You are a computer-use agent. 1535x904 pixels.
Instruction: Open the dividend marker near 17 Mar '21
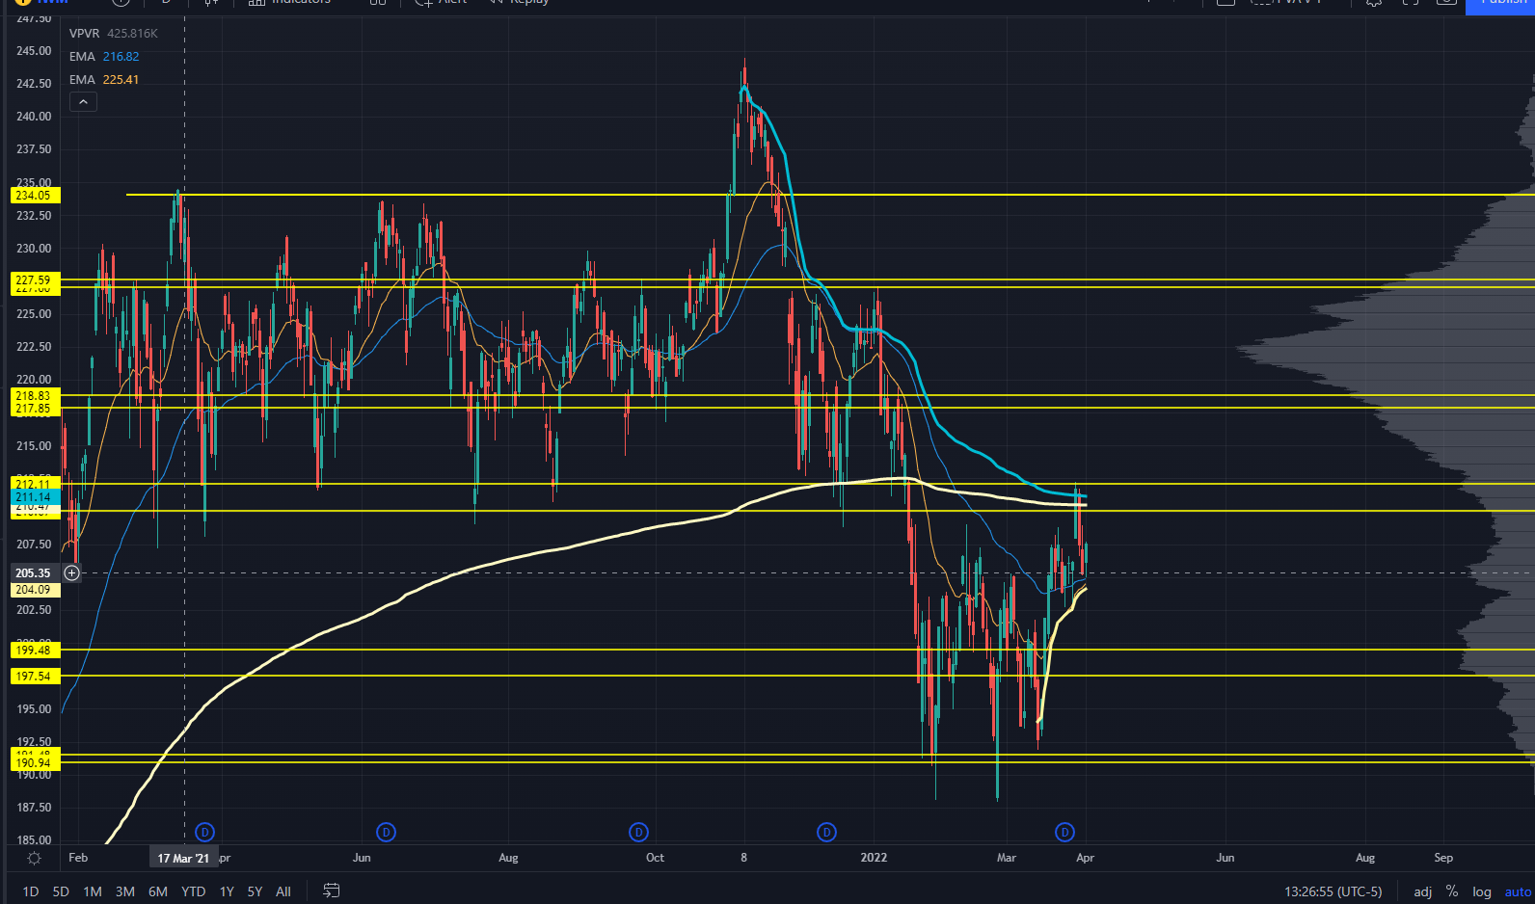point(204,832)
